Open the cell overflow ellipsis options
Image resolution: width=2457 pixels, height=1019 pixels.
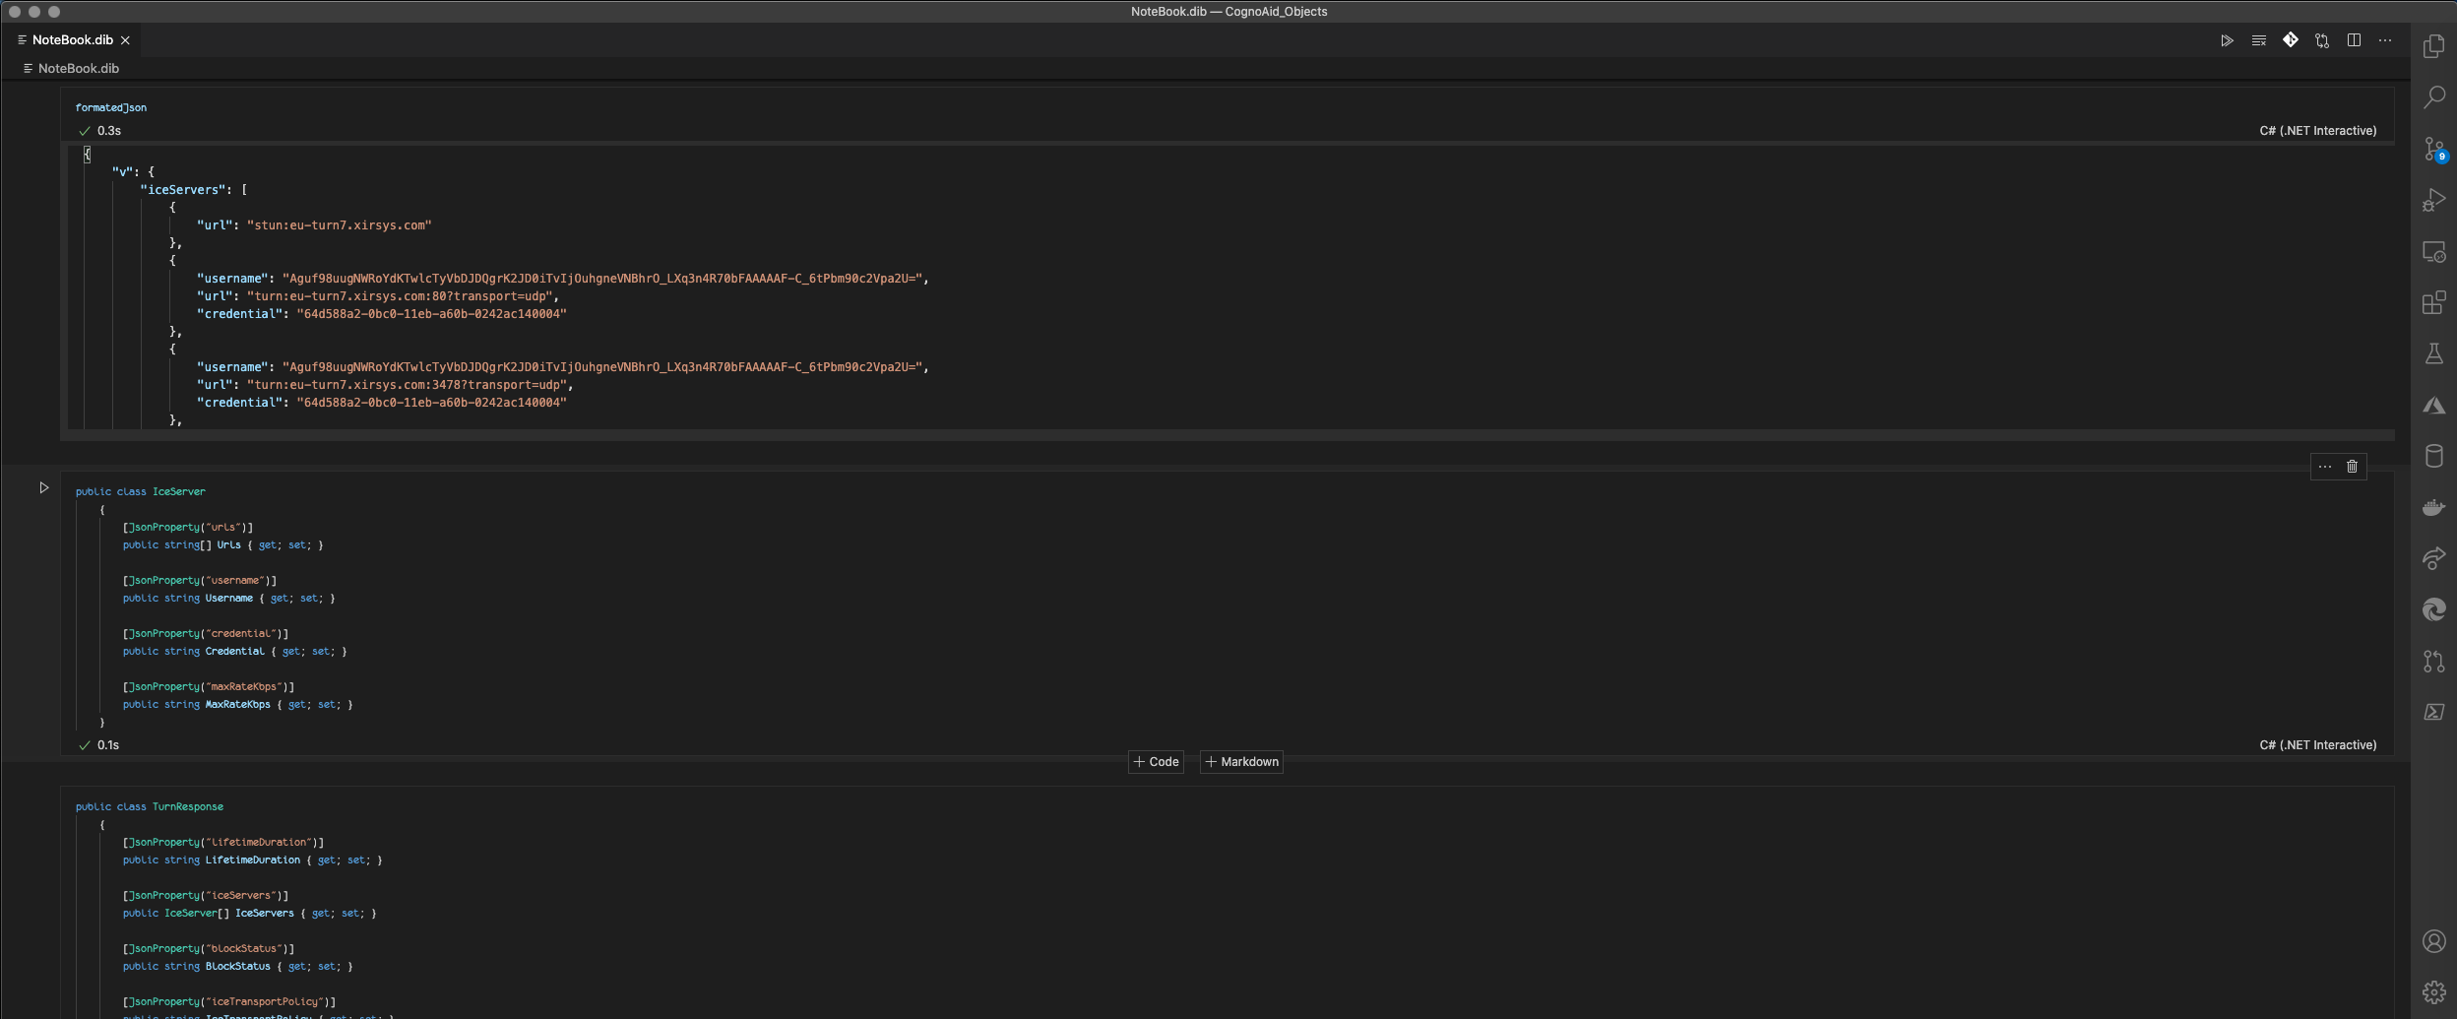pyautogui.click(x=2324, y=467)
